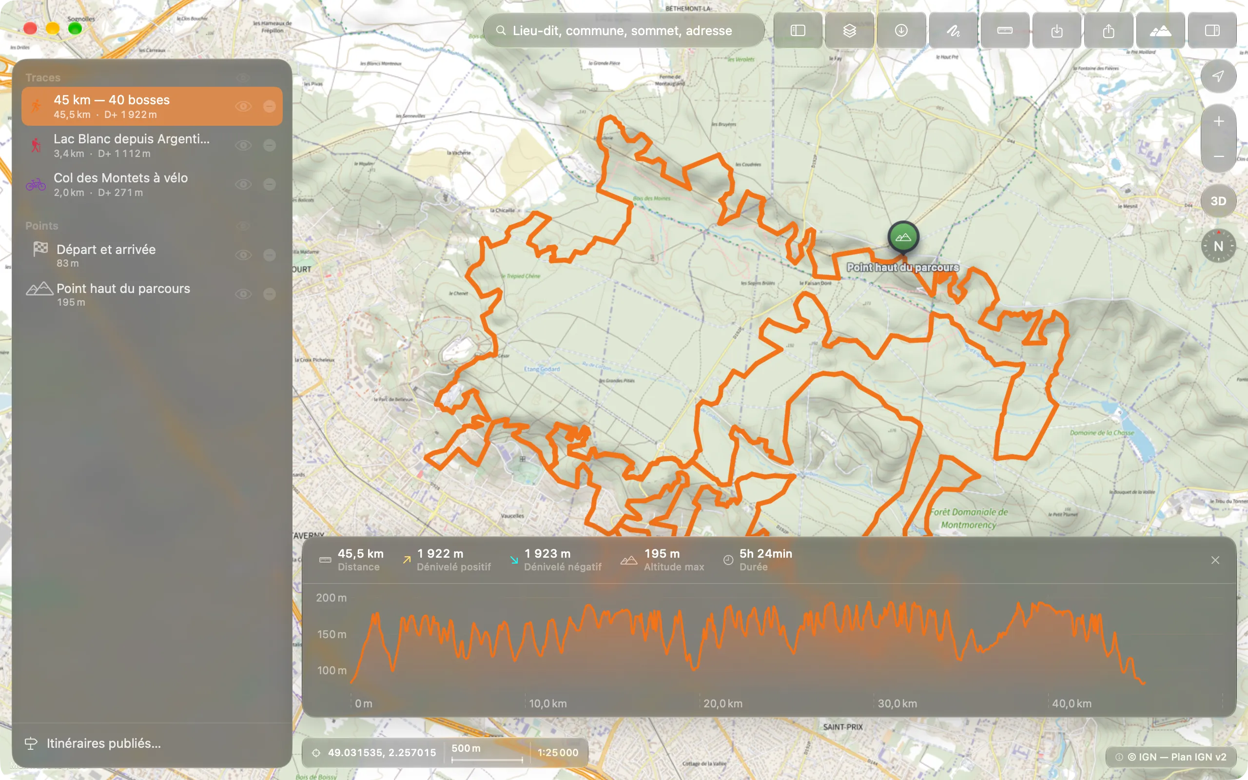1248x780 pixels.
Task: Toggle visibility of Col des Montets track
Action: [x=243, y=184]
